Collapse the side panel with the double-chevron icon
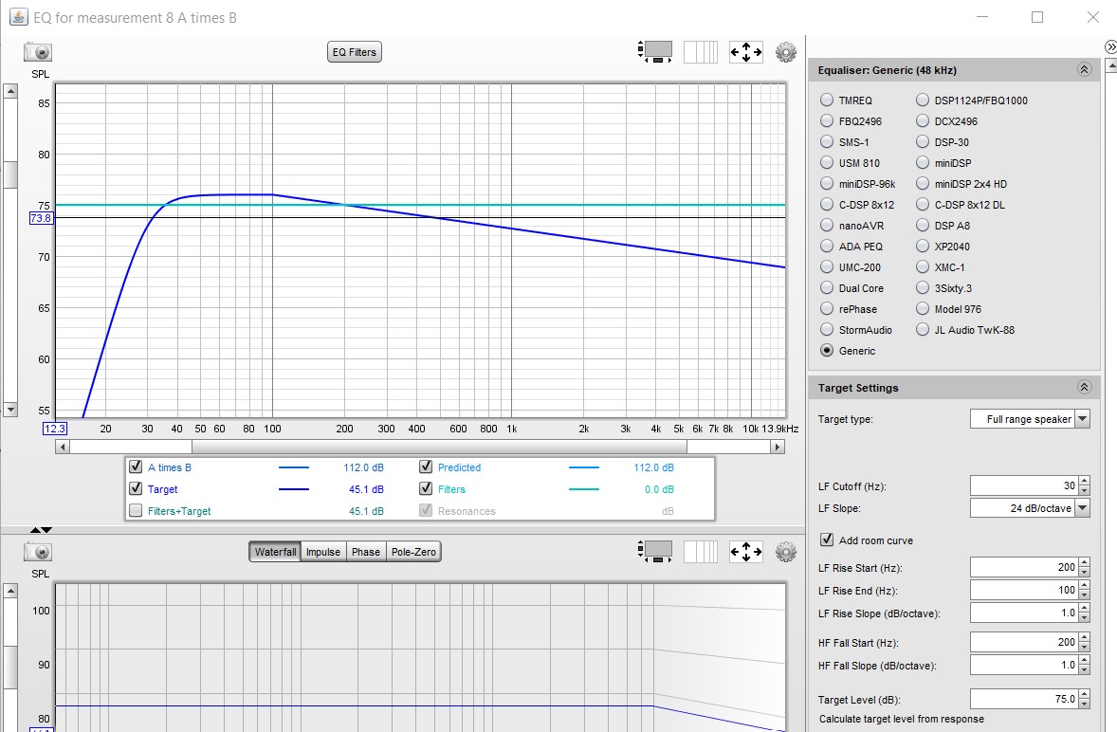 (1109, 47)
